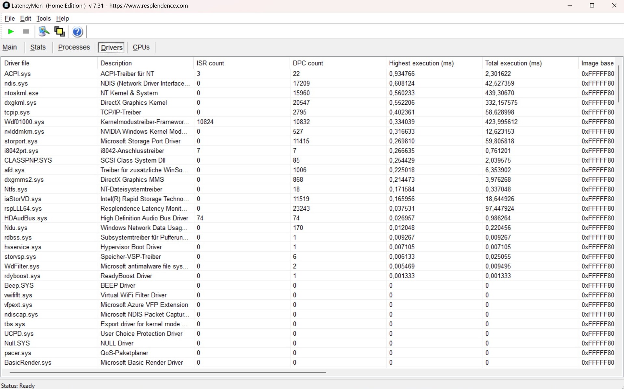Start latency monitoring with green play icon
624x389 pixels.
(11, 32)
